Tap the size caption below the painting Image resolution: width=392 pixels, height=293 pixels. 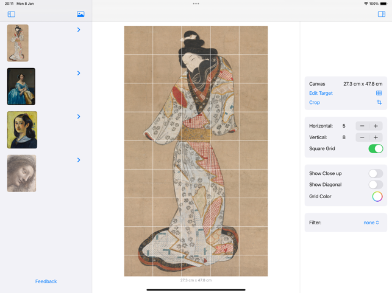coord(196,280)
